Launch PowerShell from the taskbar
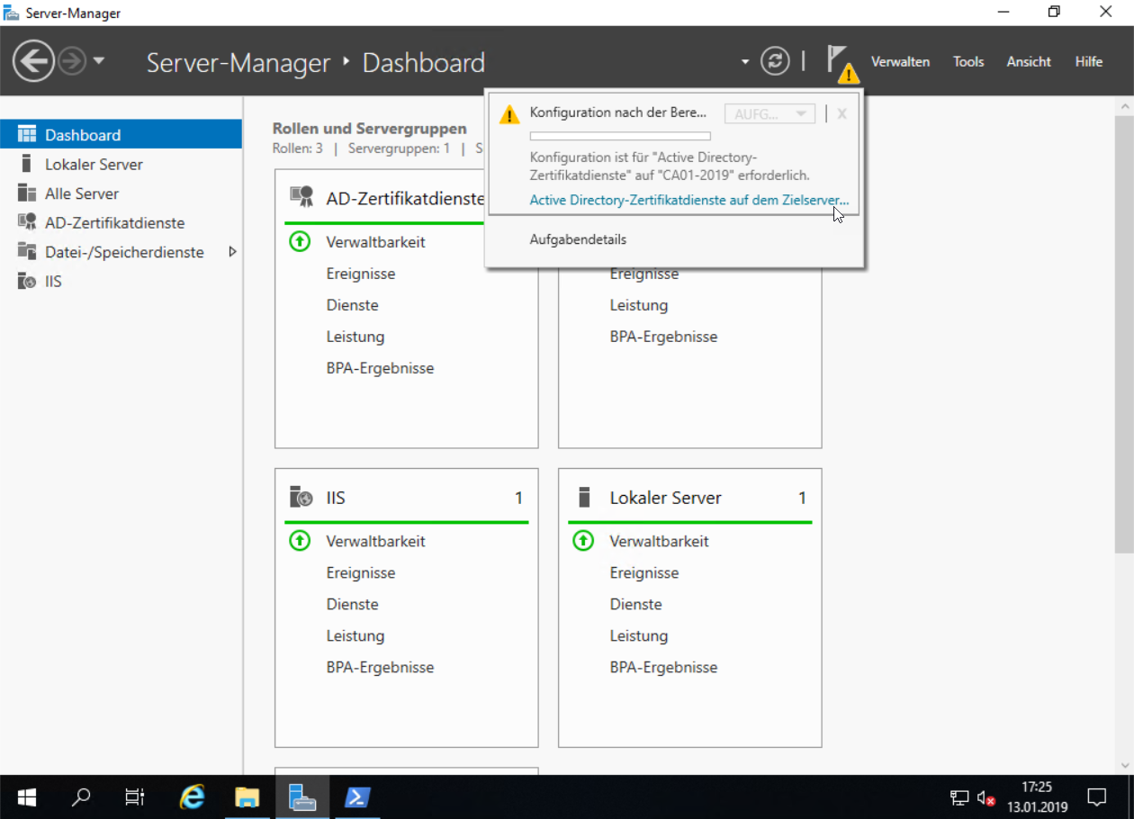1134x819 pixels. (x=358, y=797)
